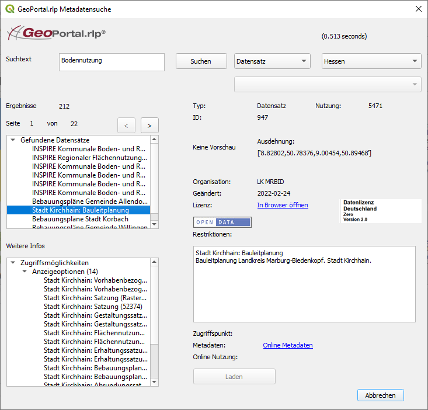This screenshot has height=410, width=428.
Task: Click the organisation value LK MRBID
Action: [270, 182]
